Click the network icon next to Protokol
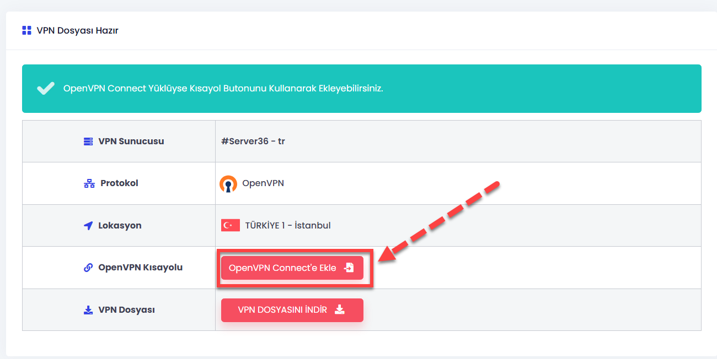The width and height of the screenshot is (717, 359). [89, 183]
